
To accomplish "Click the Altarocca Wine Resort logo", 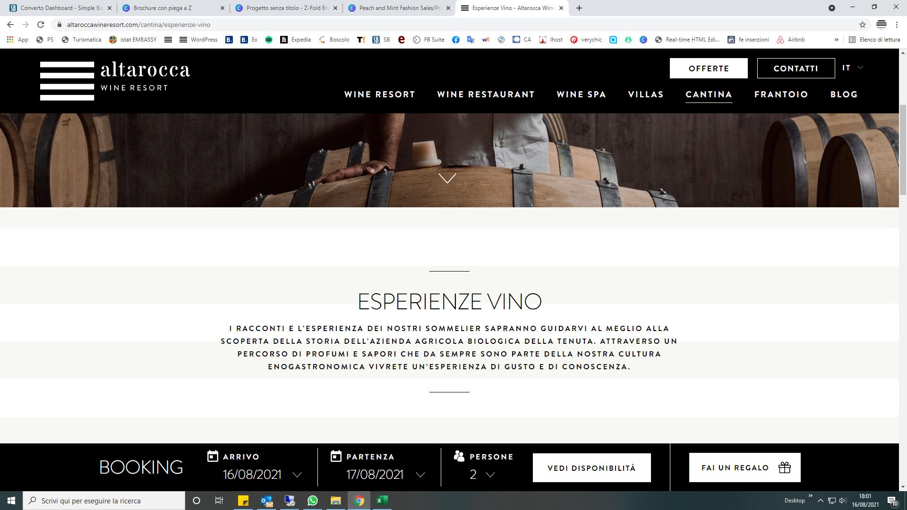I will [x=115, y=81].
